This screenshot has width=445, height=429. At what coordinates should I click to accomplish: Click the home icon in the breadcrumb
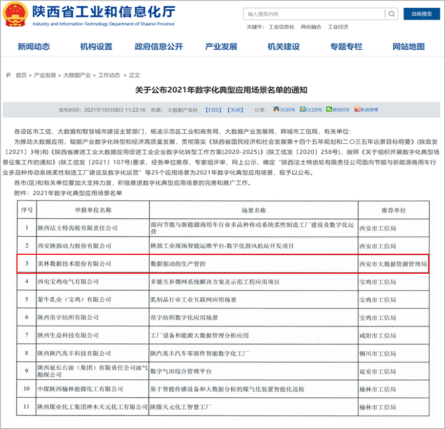(x=9, y=74)
